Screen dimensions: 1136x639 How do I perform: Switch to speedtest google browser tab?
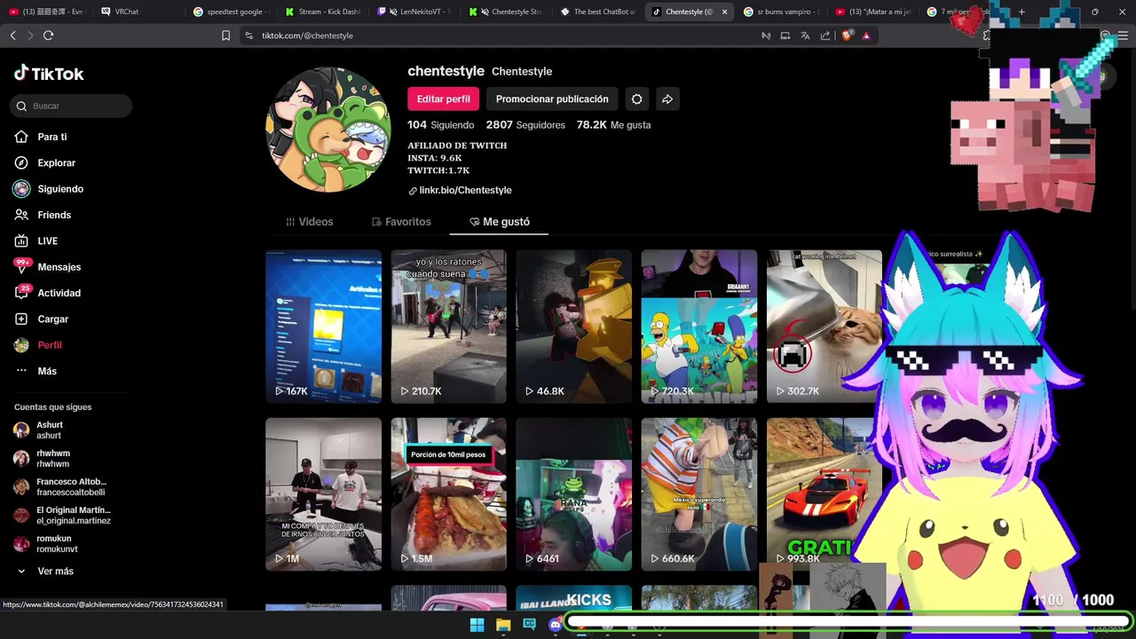coord(233,12)
